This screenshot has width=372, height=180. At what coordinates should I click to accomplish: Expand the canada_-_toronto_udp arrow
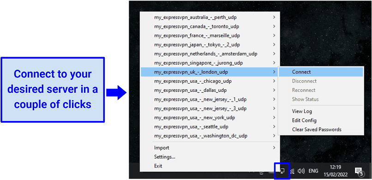tap(274, 26)
